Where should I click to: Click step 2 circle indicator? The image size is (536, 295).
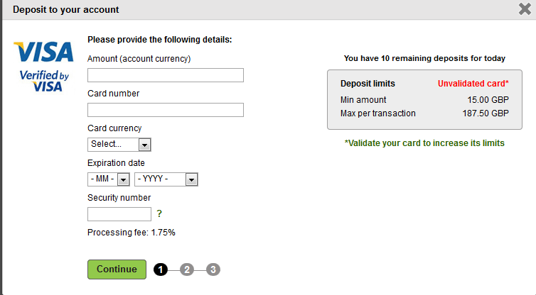pyautogui.click(x=187, y=269)
